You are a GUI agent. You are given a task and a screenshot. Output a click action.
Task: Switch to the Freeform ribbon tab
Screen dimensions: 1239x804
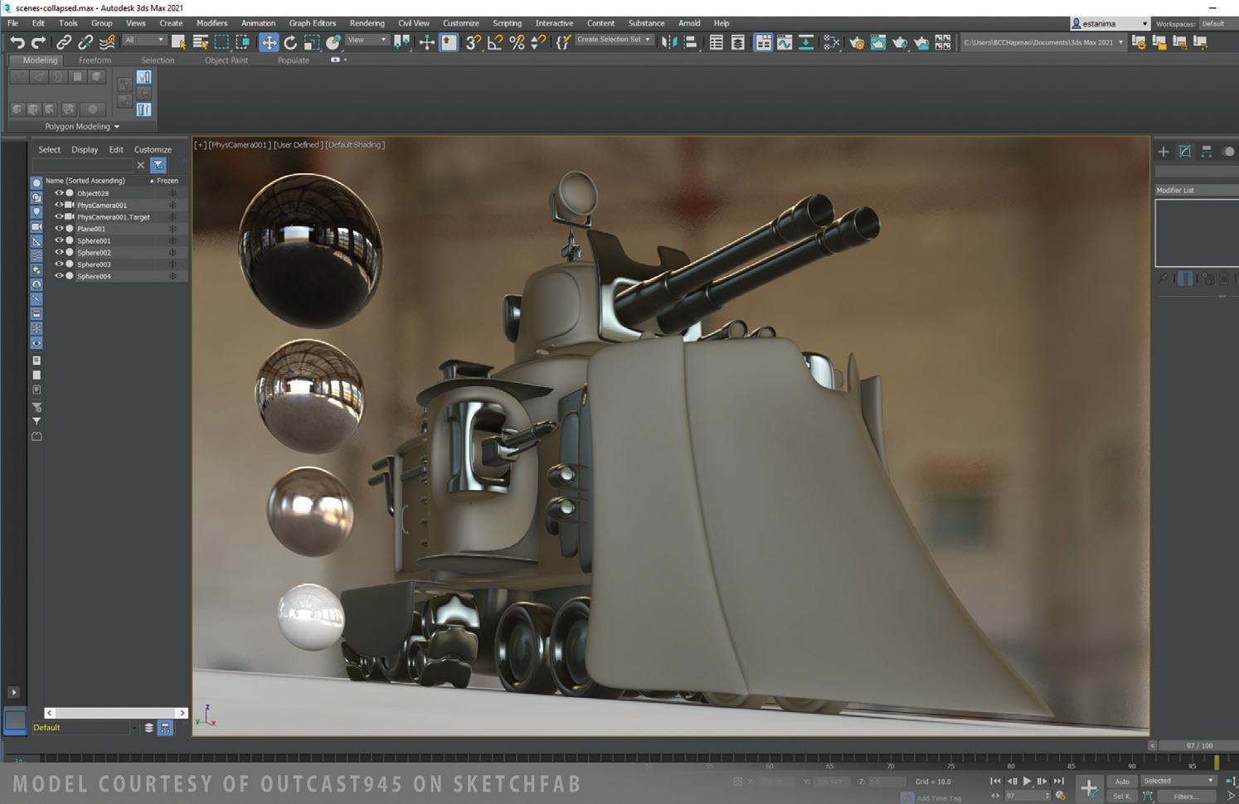point(95,61)
